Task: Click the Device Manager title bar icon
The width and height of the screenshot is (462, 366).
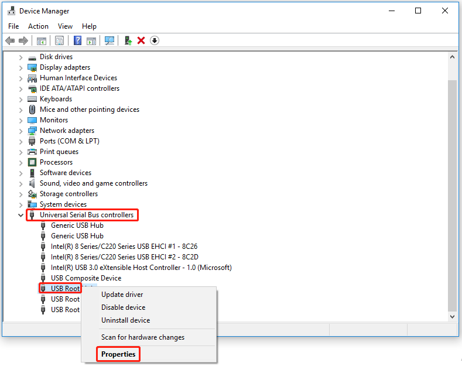Action: point(12,11)
